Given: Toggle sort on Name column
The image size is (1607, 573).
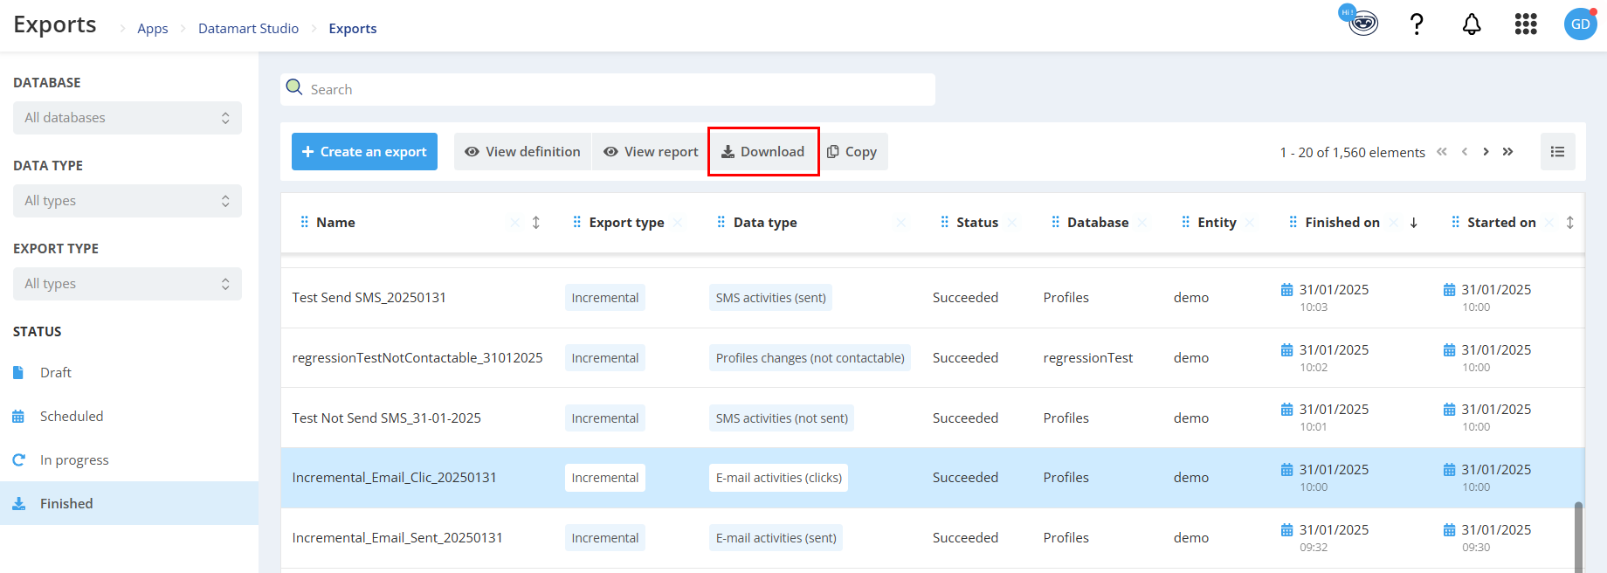Looking at the screenshot, I should [536, 223].
